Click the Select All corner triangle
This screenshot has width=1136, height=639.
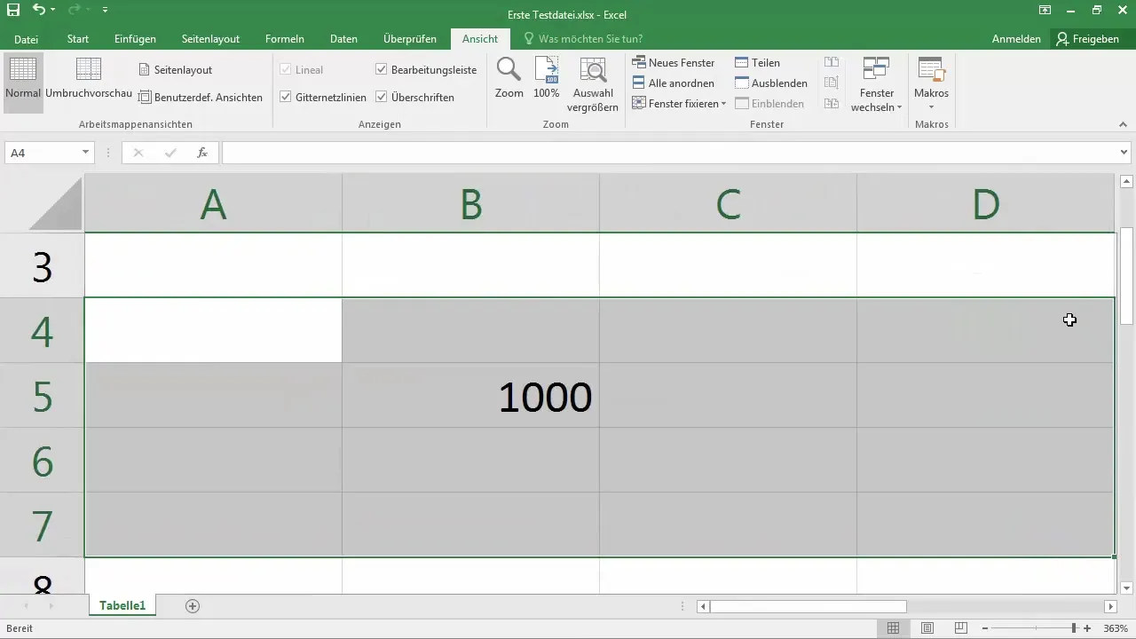(x=55, y=203)
